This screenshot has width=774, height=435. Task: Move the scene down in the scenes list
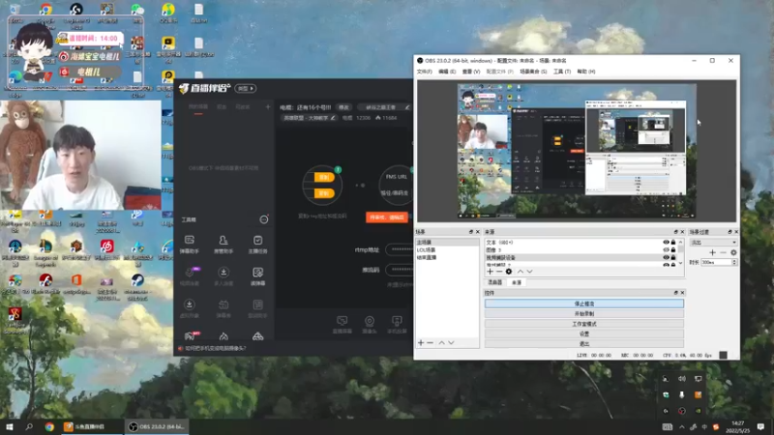point(451,343)
